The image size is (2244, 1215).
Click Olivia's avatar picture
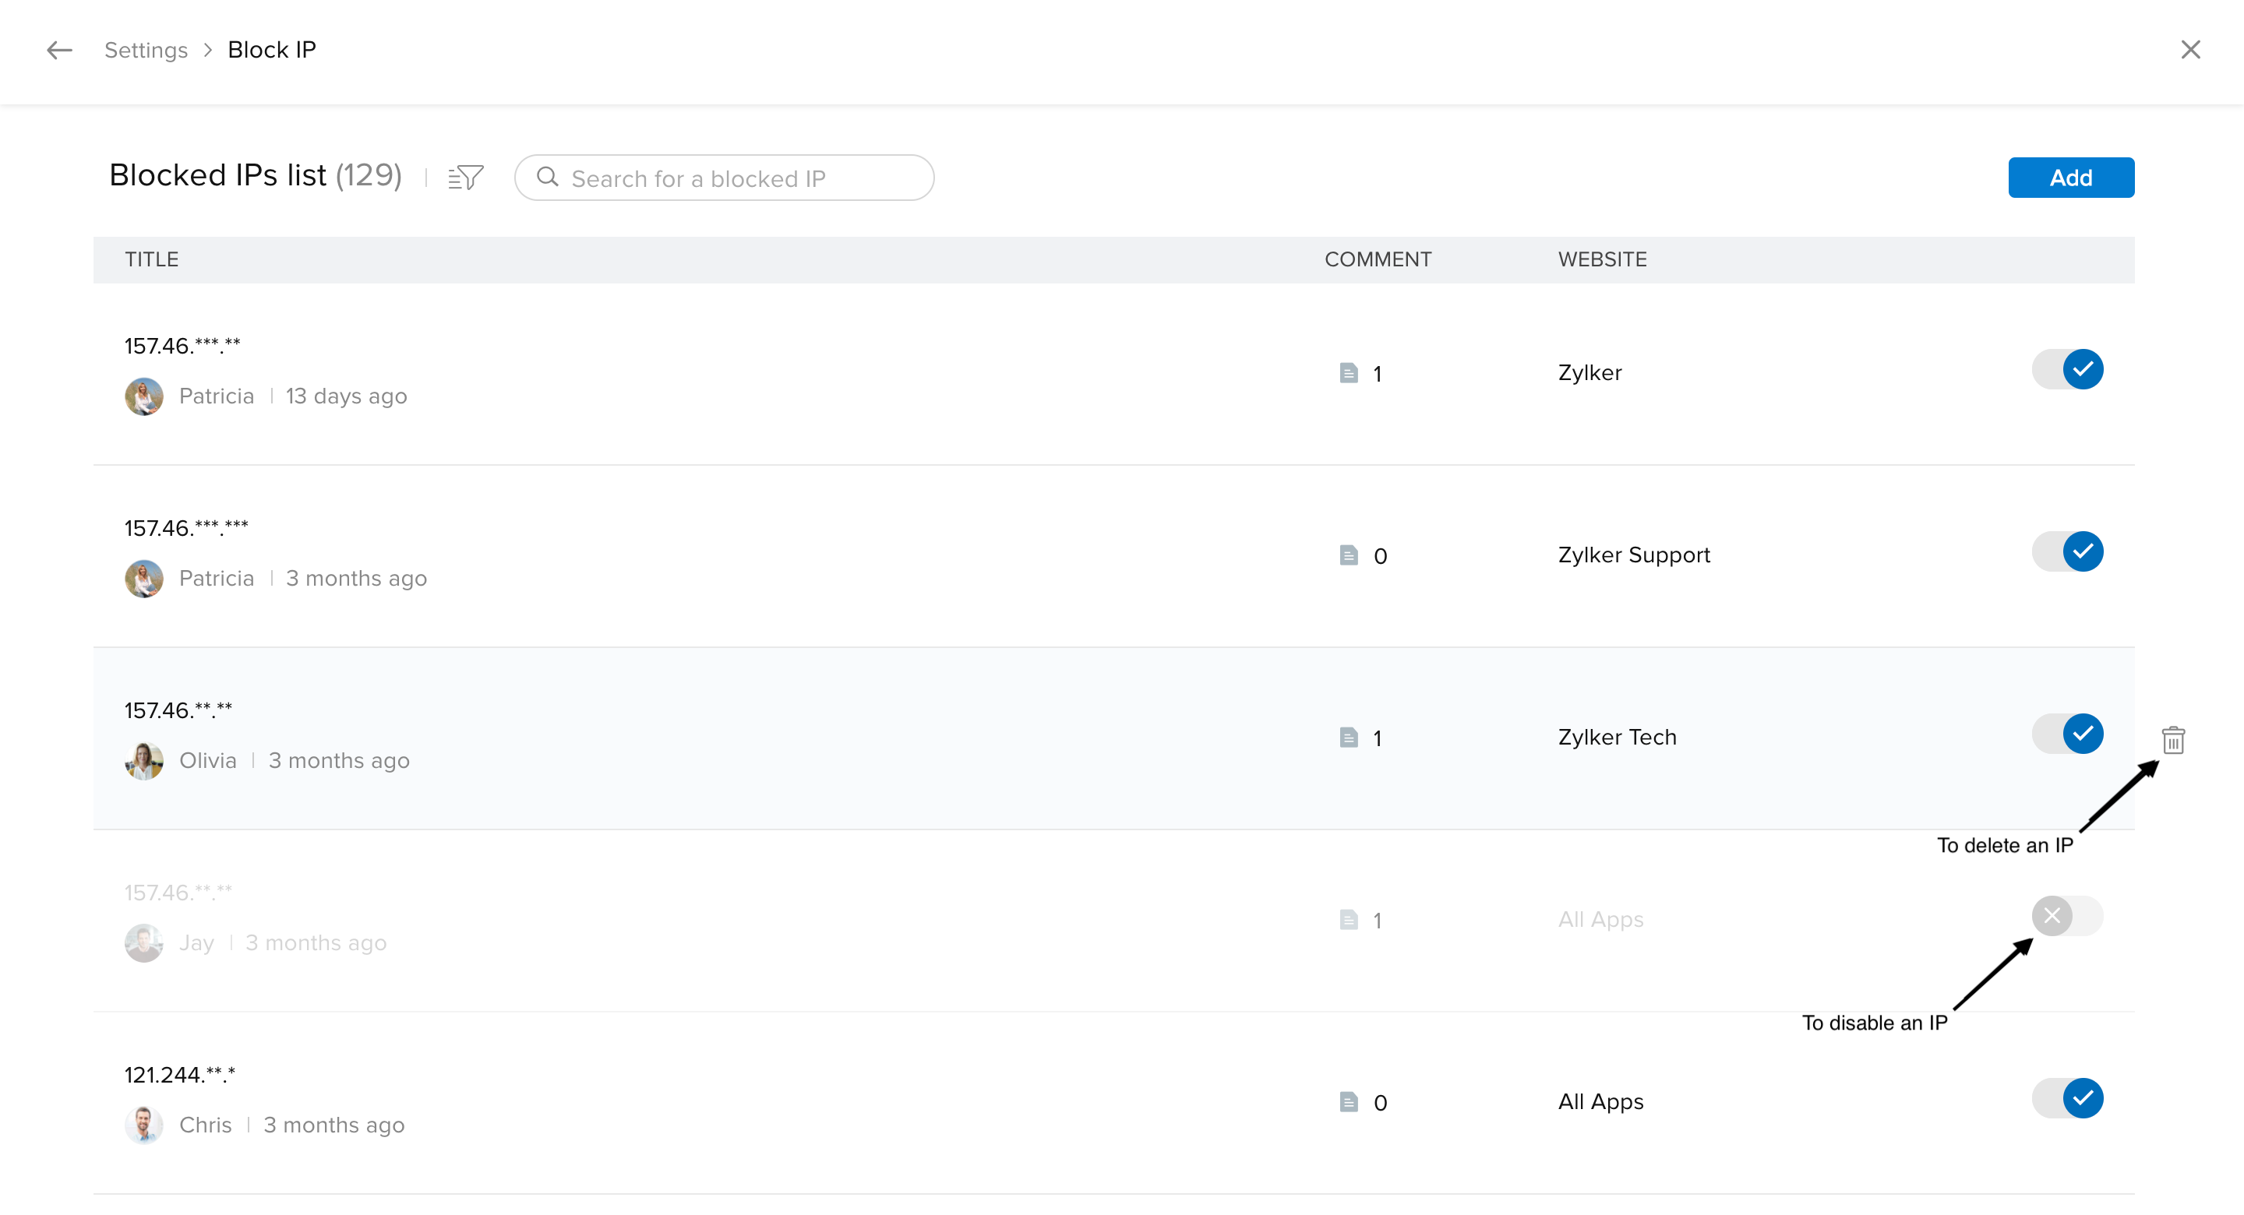click(x=143, y=760)
